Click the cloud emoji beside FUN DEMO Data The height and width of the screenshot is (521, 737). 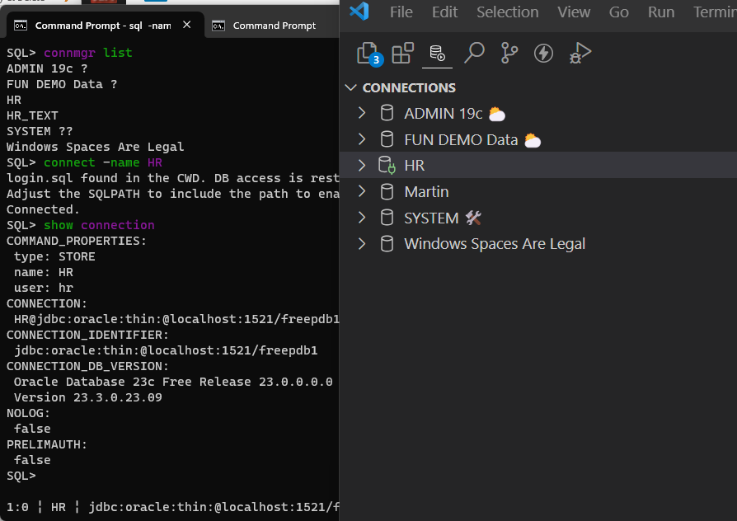coord(533,140)
